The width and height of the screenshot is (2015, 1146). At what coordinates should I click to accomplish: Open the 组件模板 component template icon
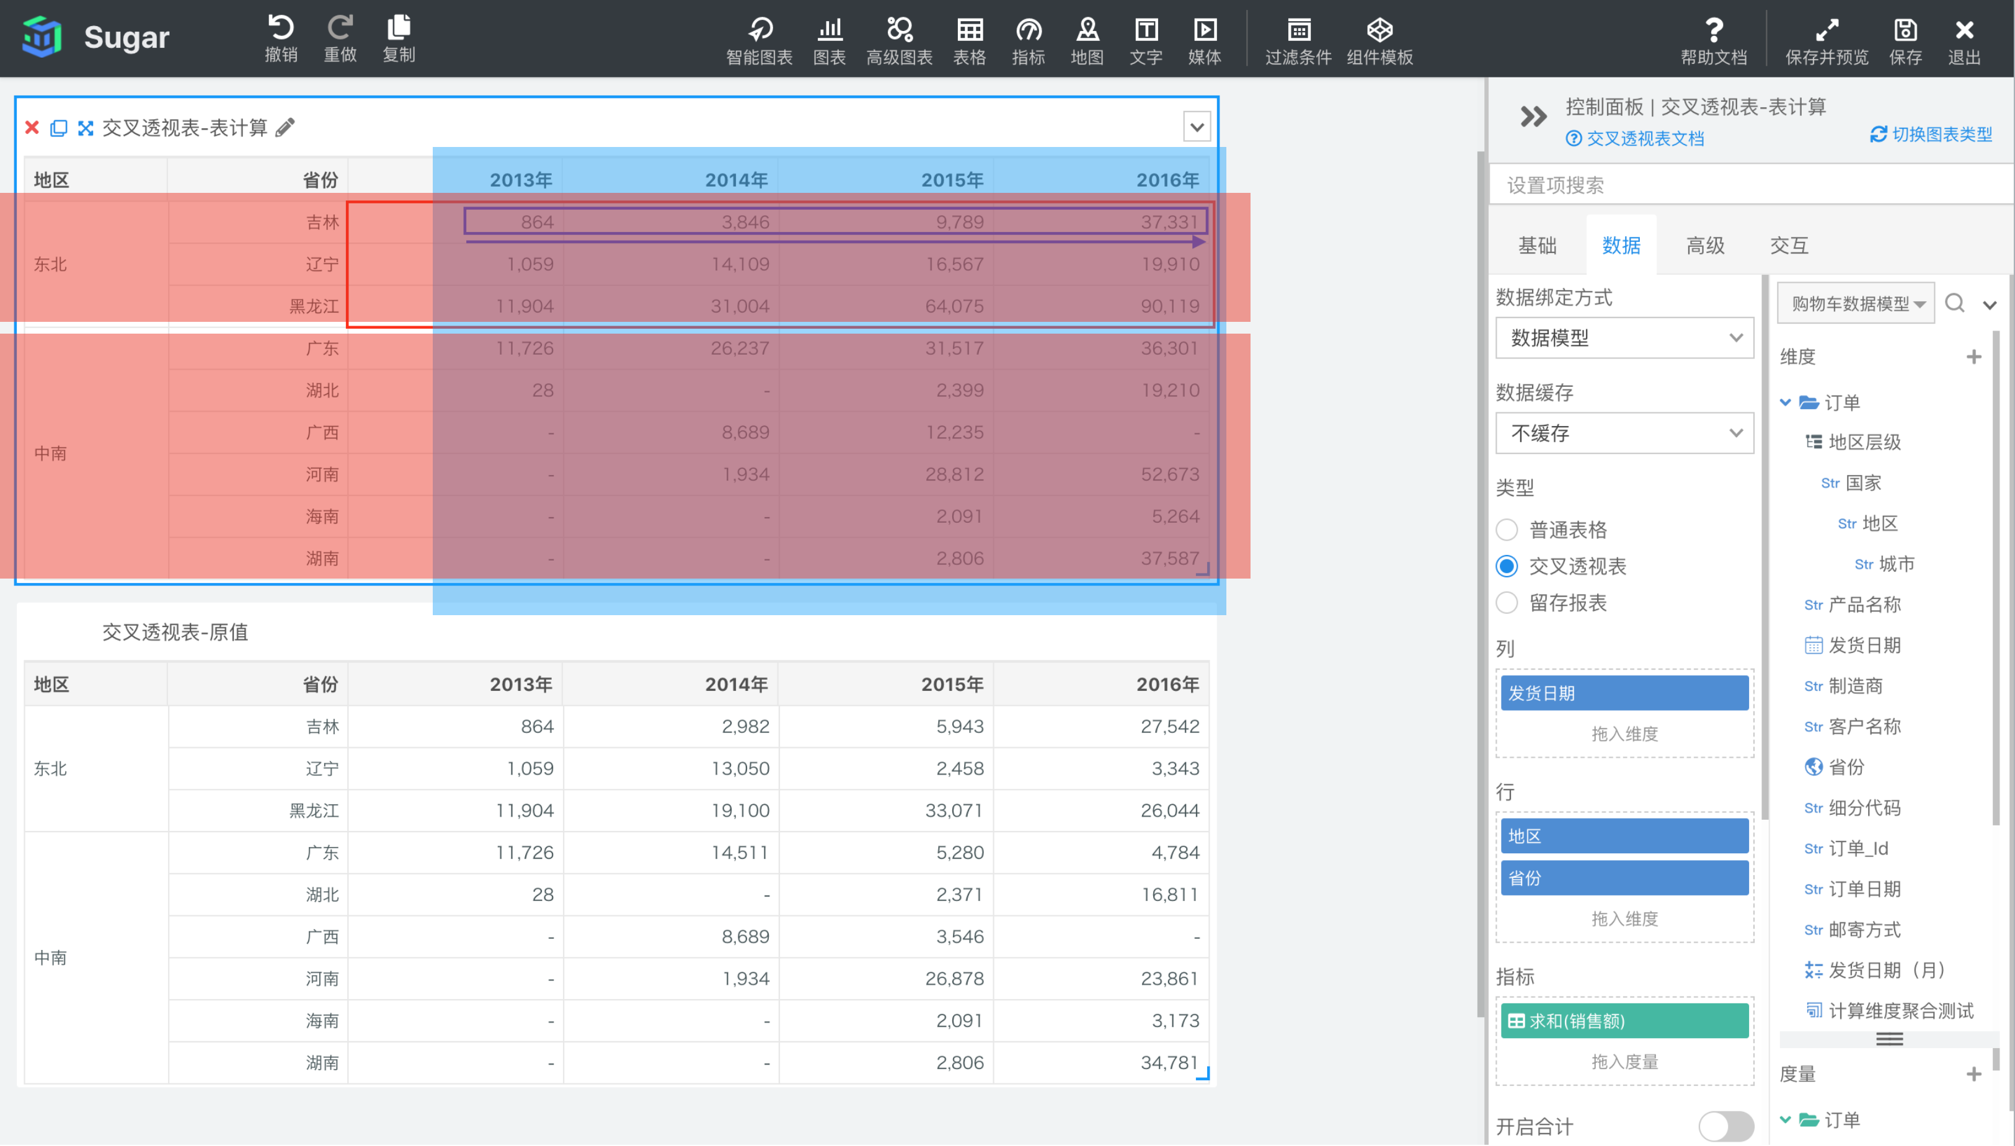(1380, 41)
